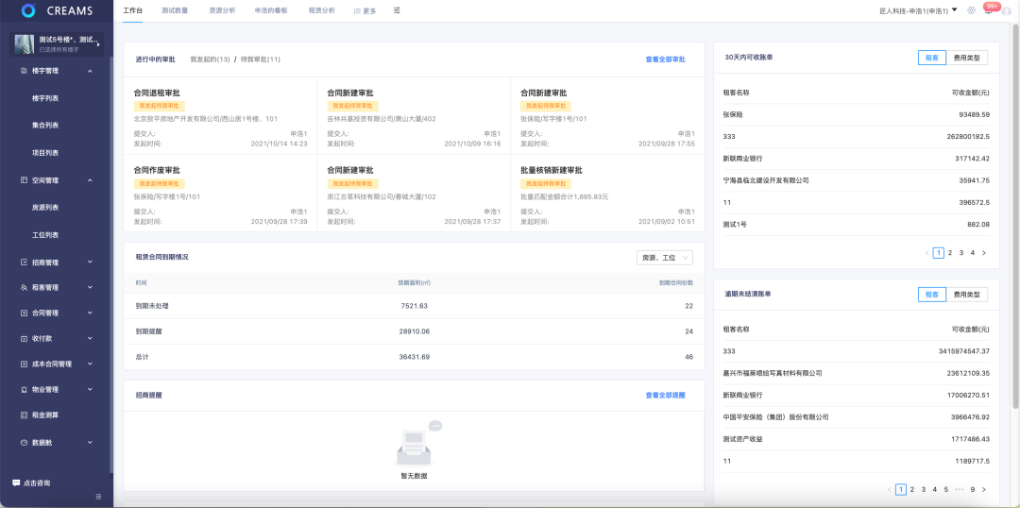Switch 逾期未结清账单 to 费用类型 view

pos(966,295)
